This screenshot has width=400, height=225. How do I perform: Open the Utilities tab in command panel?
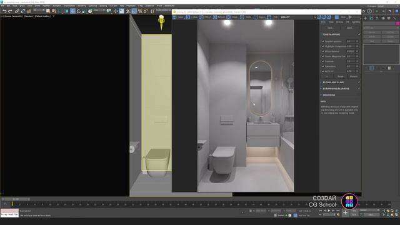tap(394, 18)
